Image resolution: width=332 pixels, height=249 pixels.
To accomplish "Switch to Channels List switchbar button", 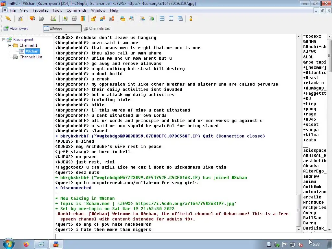I will pyautogui.click(x=97, y=29).
